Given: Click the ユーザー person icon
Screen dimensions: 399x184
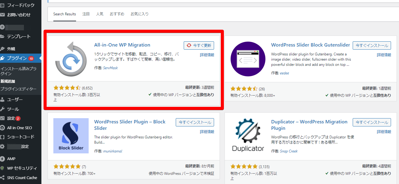Looking at the screenshot, I should click(2, 100).
